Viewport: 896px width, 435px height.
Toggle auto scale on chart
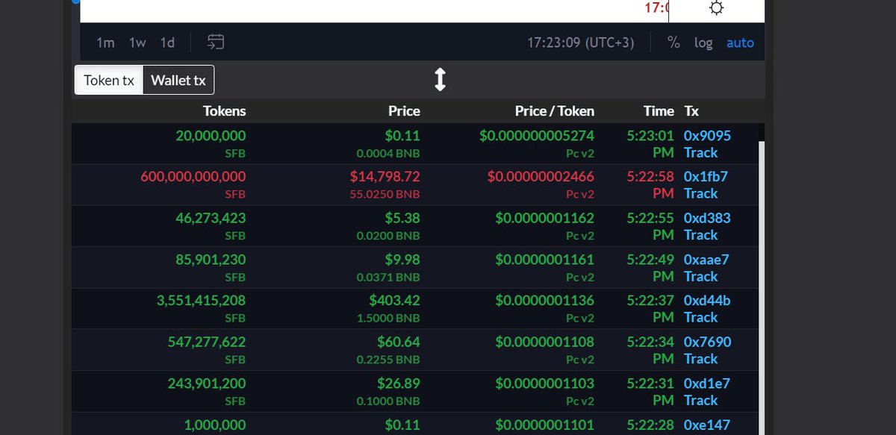click(740, 43)
